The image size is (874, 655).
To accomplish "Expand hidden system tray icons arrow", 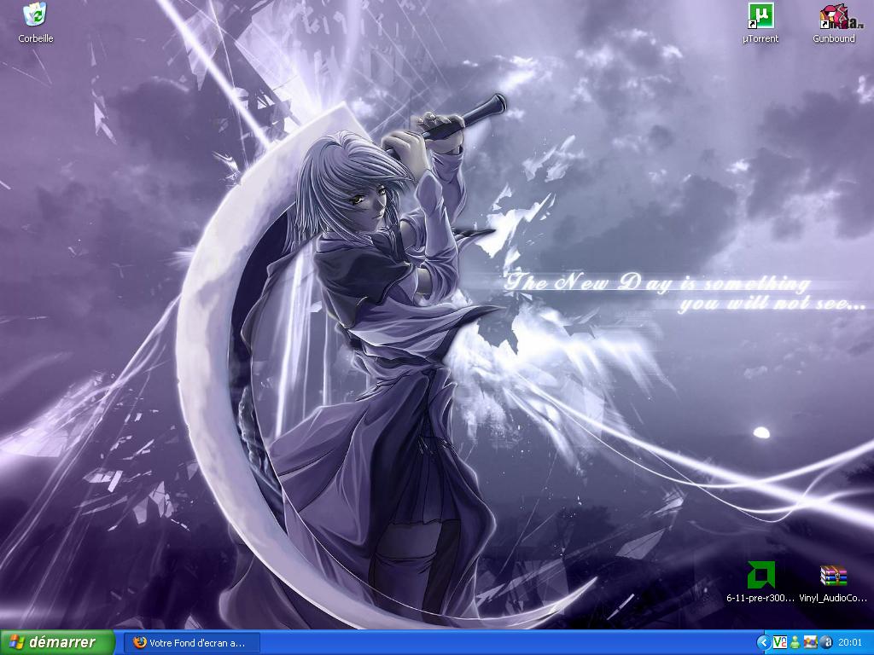I will [763, 643].
